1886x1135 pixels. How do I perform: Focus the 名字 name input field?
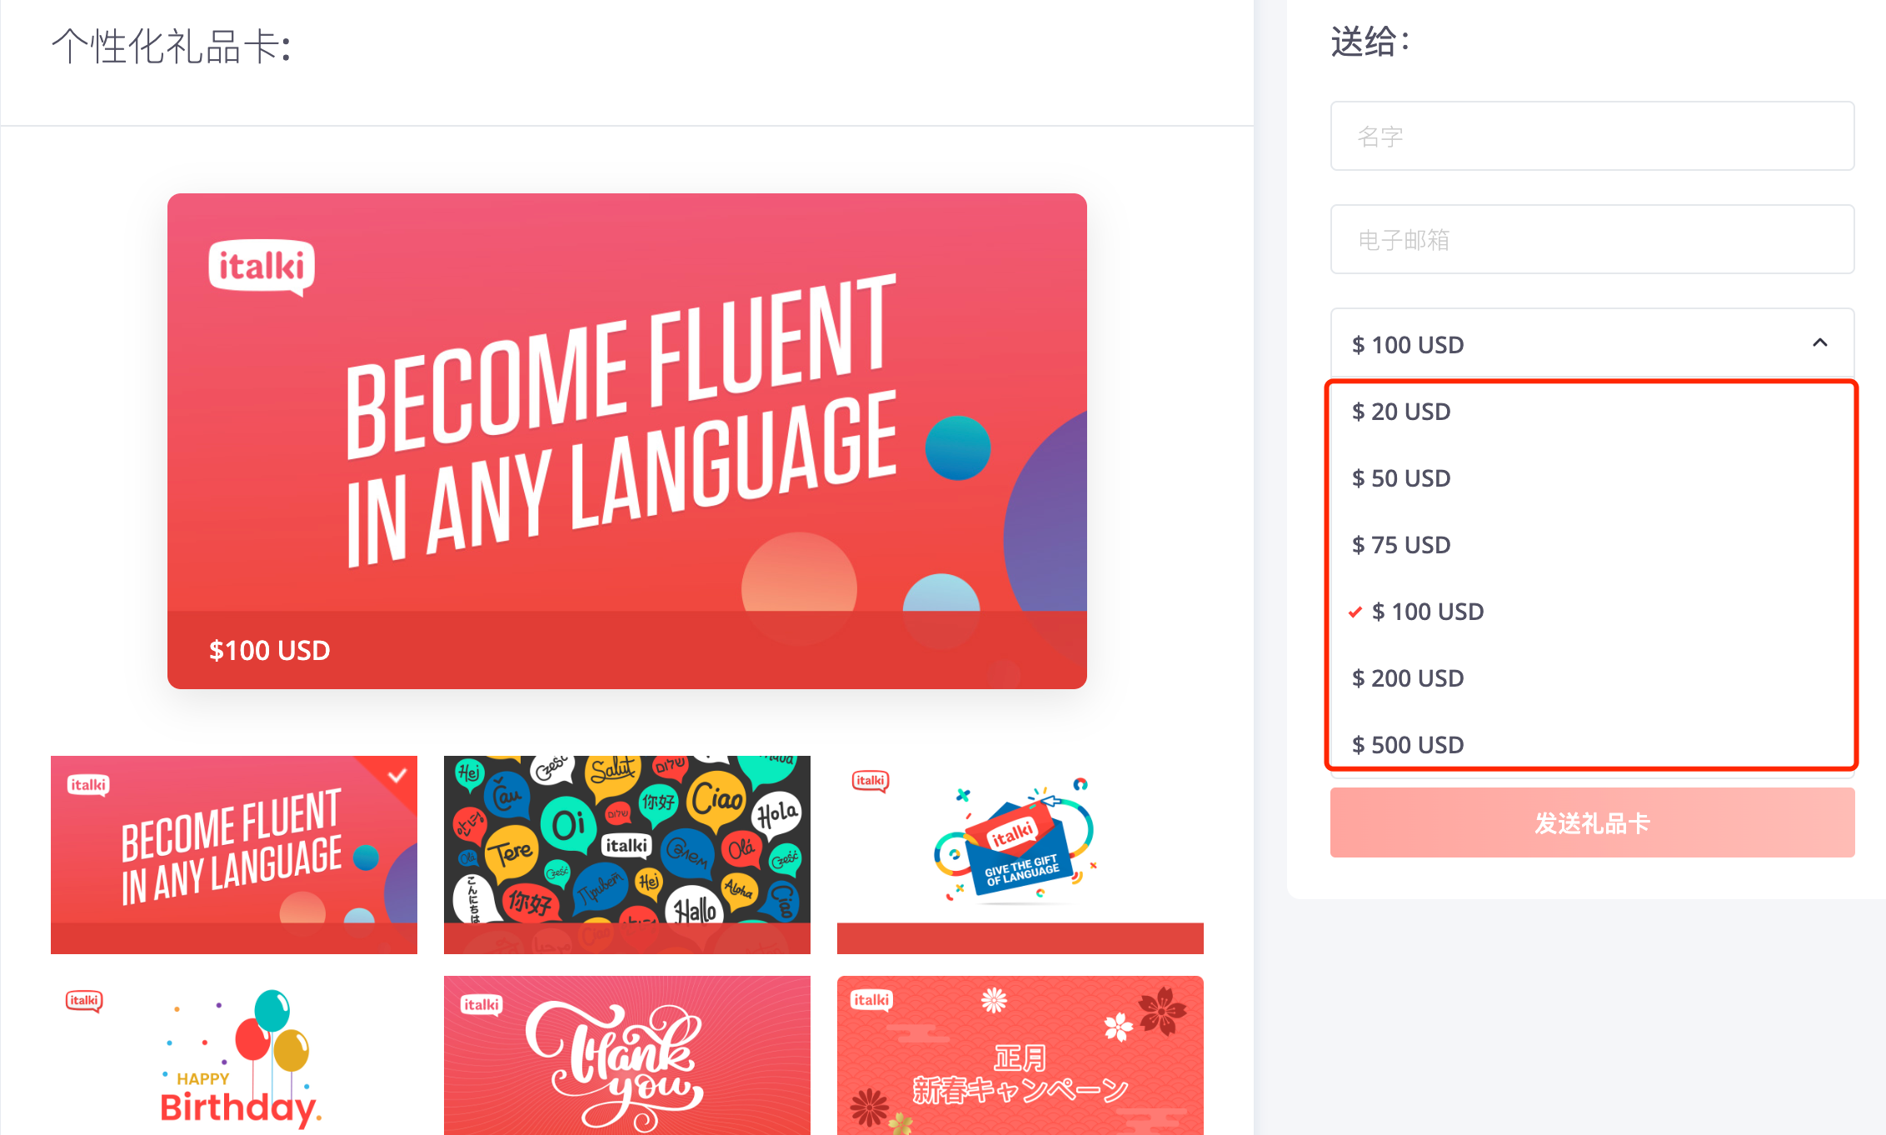click(x=1591, y=136)
